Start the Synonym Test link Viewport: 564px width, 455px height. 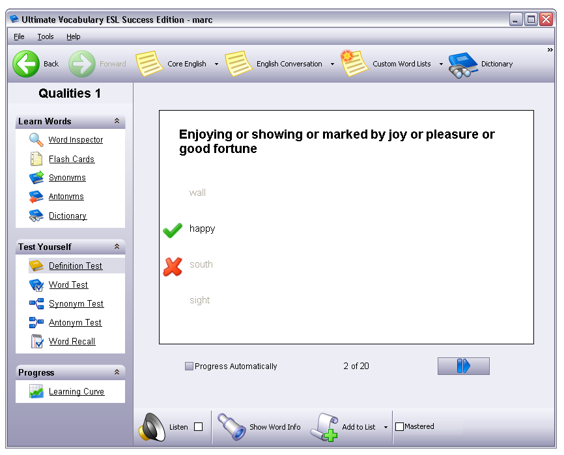76,304
